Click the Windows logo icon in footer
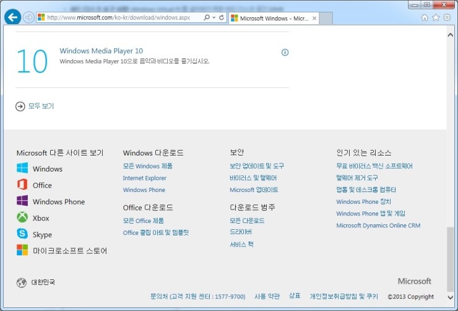 click(x=22, y=168)
